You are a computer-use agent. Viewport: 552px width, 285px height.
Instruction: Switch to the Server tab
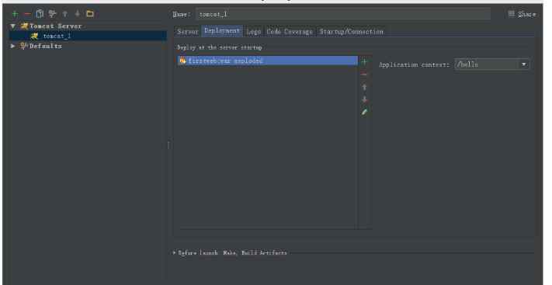188,31
